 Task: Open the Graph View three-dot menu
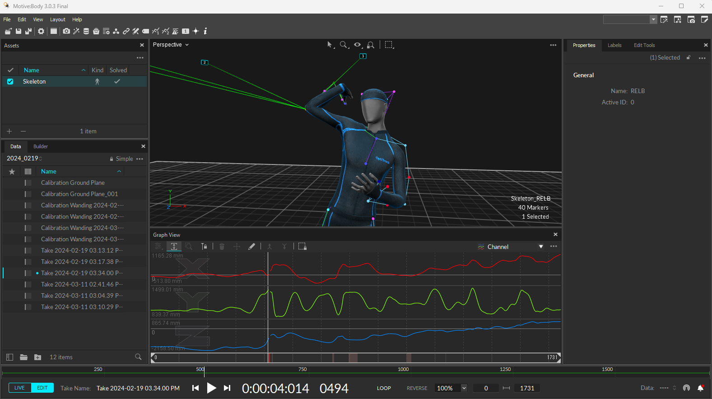click(x=554, y=246)
